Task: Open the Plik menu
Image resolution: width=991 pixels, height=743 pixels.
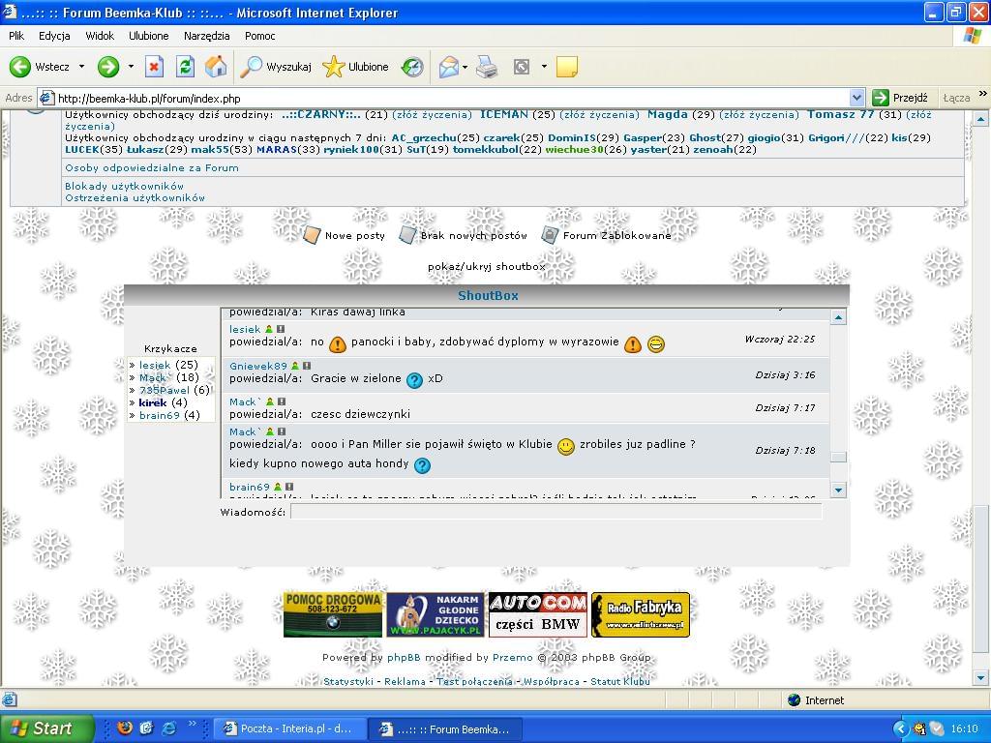Action: click(16, 36)
